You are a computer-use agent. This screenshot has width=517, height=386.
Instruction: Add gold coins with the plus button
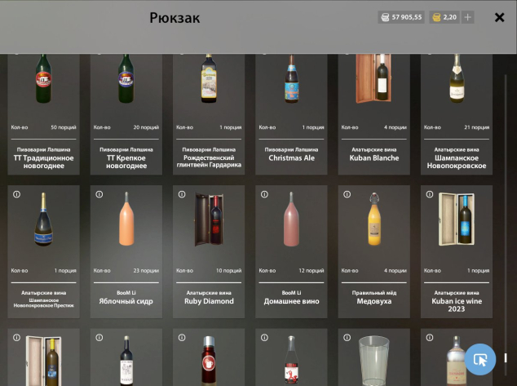(467, 17)
